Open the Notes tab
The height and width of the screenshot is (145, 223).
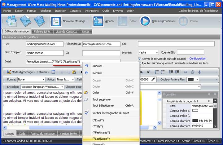tap(86, 31)
